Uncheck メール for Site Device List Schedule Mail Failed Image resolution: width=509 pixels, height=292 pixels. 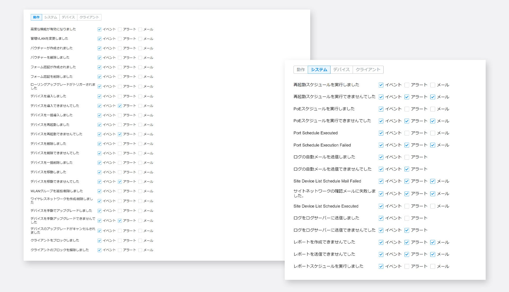(x=433, y=182)
